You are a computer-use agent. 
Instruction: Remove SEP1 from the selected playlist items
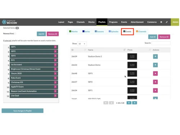[x=55, y=47]
